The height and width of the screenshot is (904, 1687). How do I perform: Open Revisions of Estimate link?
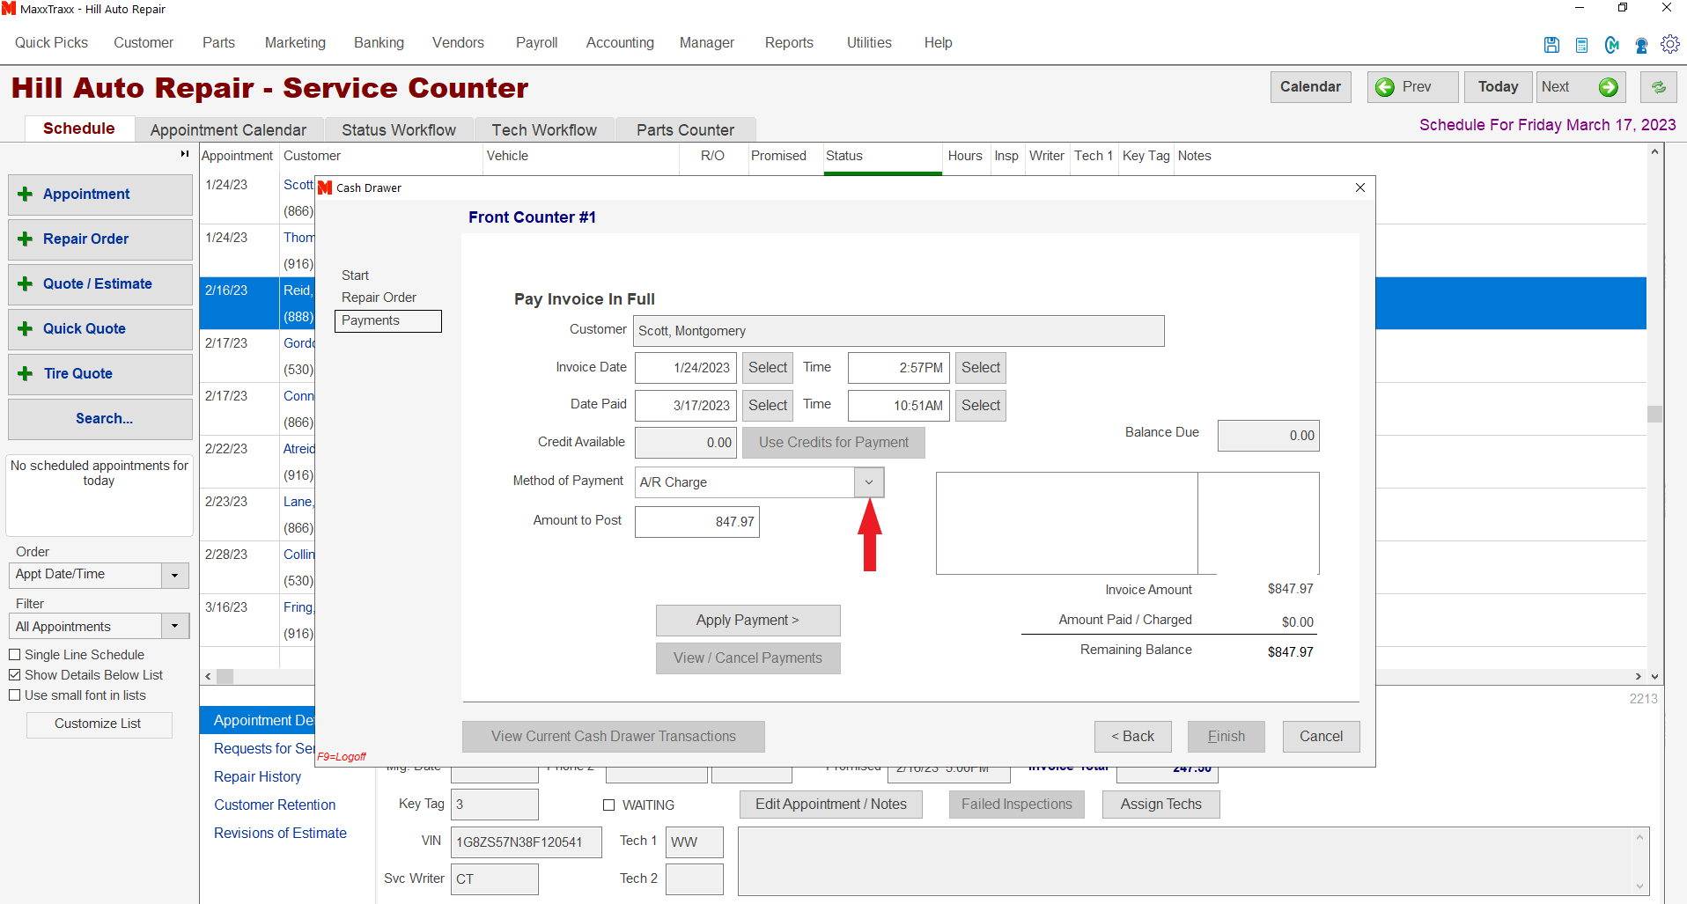[x=280, y=834]
